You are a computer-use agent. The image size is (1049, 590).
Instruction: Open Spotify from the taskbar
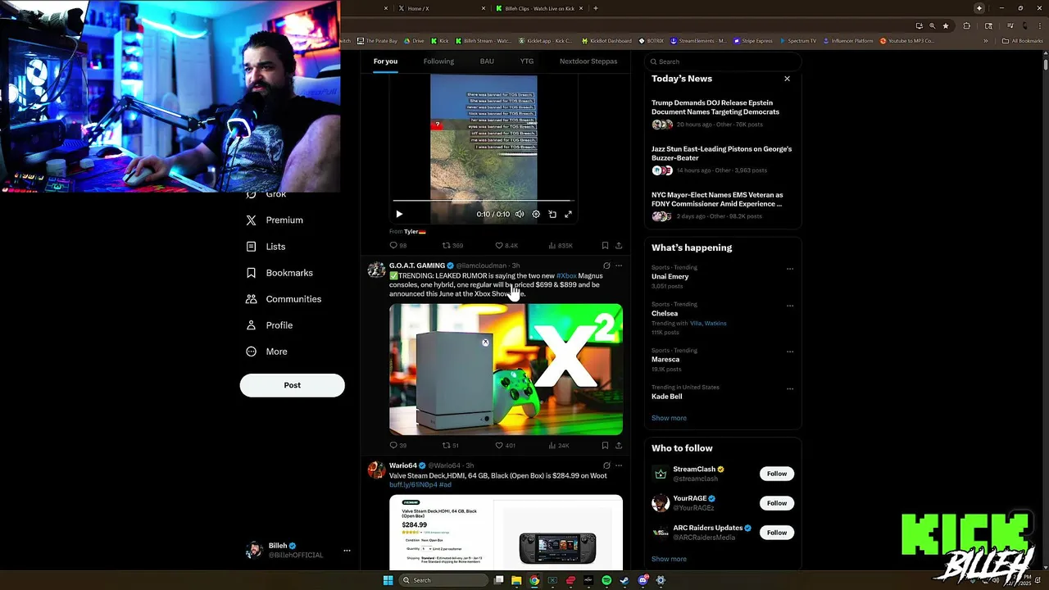[x=606, y=580]
